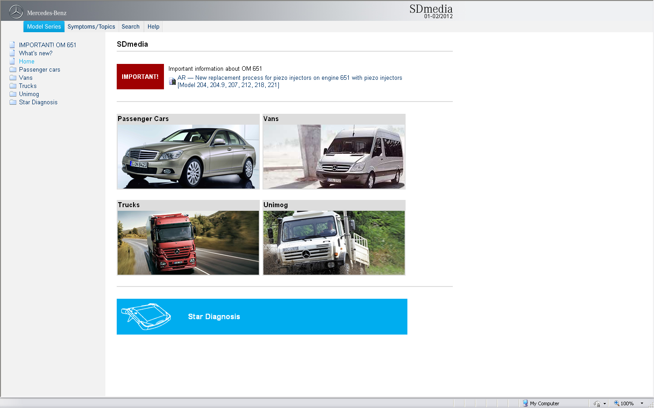The image size is (654, 408).
Task: Open the Model Series tab
Action: click(44, 27)
